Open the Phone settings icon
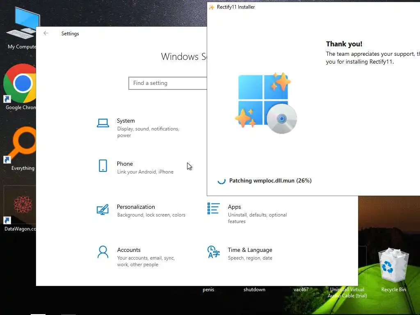 pyautogui.click(x=103, y=166)
